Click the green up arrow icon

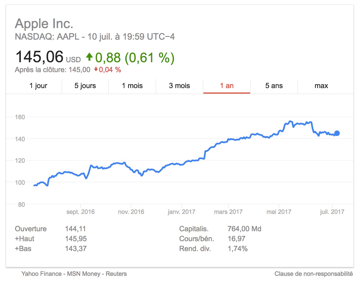tap(89, 57)
